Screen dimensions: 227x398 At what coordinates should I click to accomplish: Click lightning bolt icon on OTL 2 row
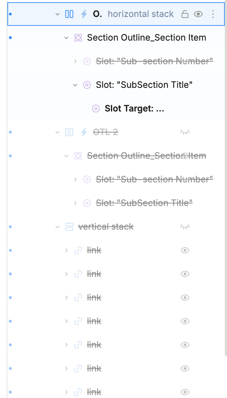84,132
